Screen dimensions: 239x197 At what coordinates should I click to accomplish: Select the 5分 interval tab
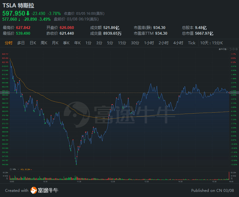[x=110, y=43]
